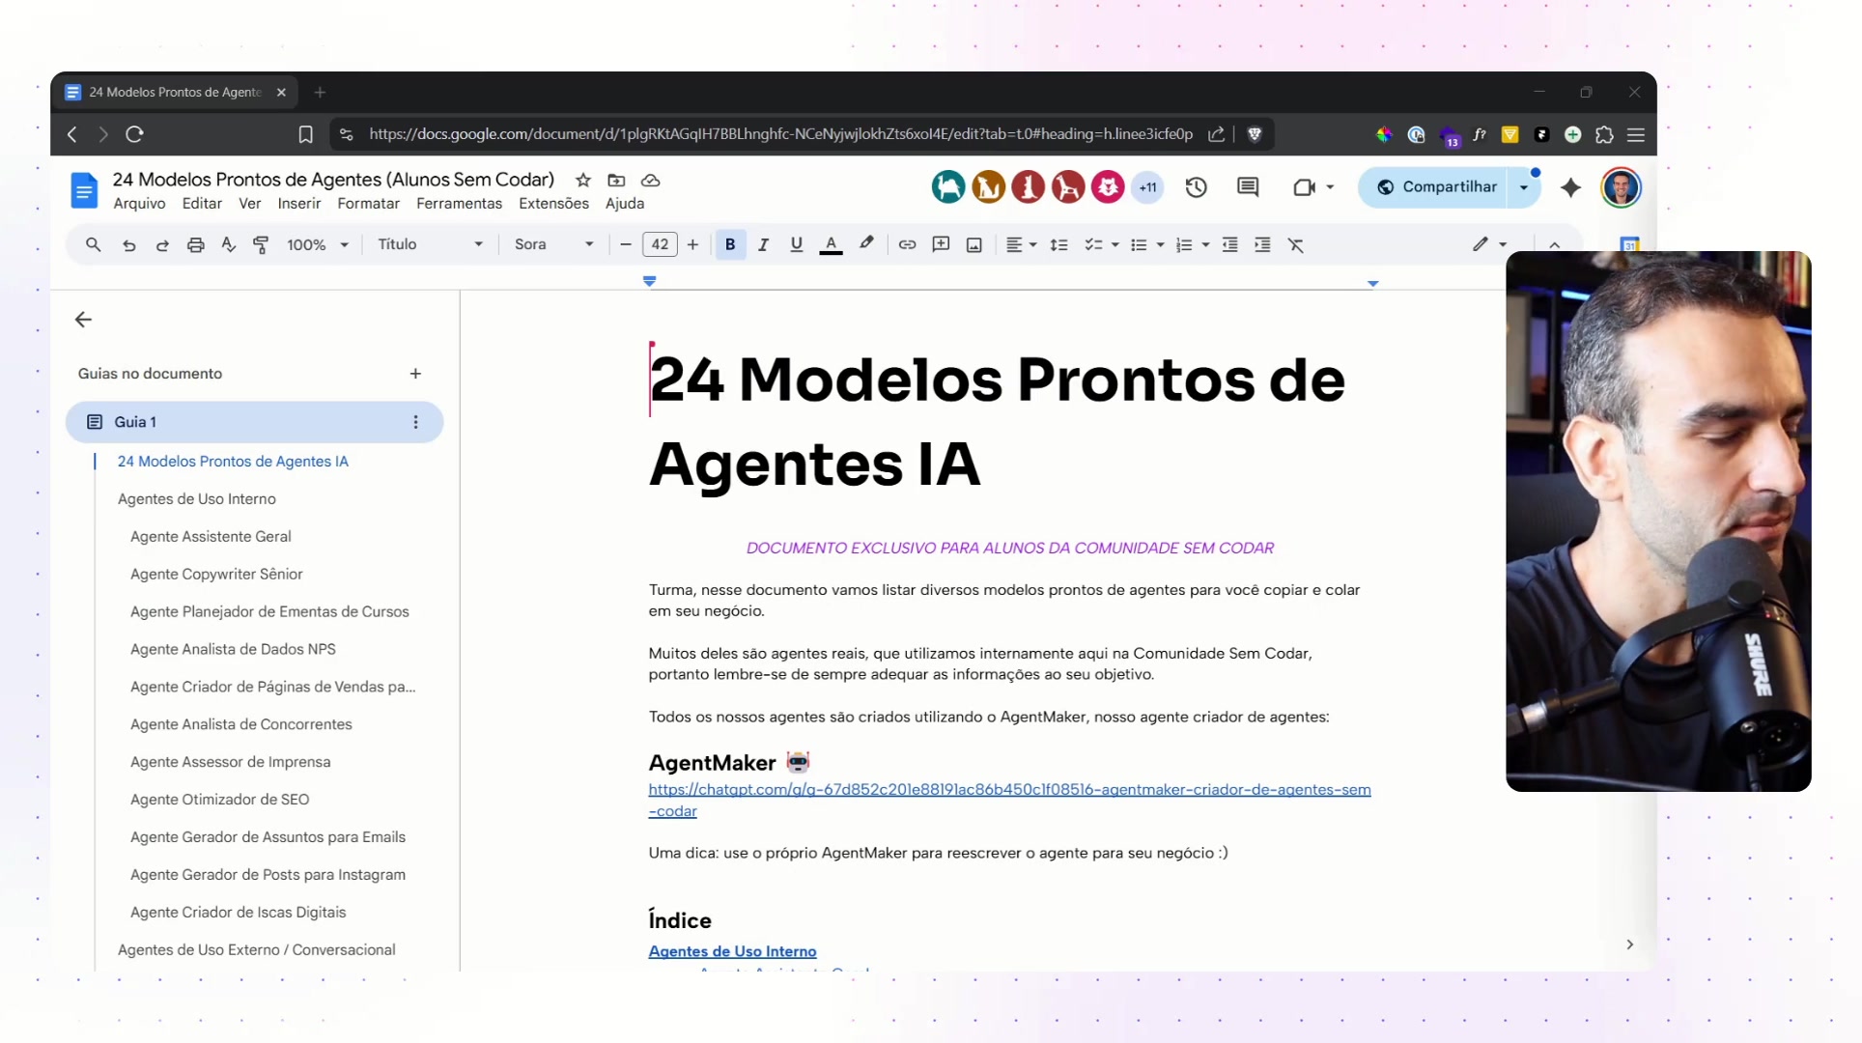Collapse the toolbar with the hide chevron
The image size is (1862, 1043).
1555,244
